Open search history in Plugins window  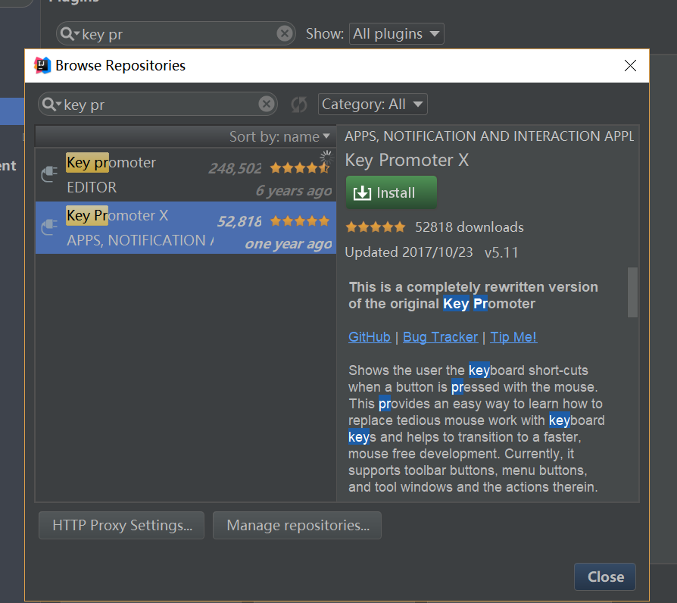tap(70, 33)
